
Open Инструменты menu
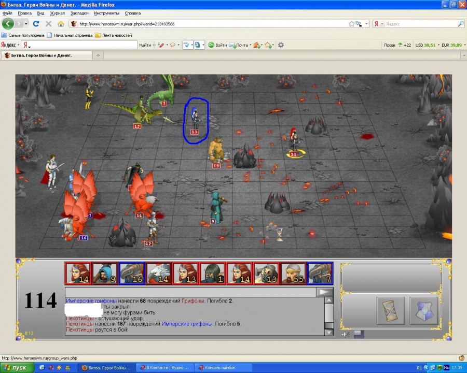click(x=106, y=13)
